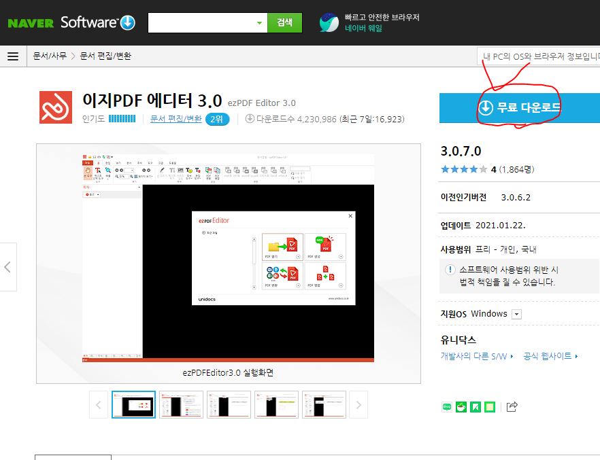The image size is (600, 460).
Task: Go to 문서 편집/변환 breadcrumb
Action: [105, 56]
